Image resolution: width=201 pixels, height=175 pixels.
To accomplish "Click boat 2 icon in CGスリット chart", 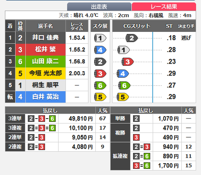I will pos(132,38).
